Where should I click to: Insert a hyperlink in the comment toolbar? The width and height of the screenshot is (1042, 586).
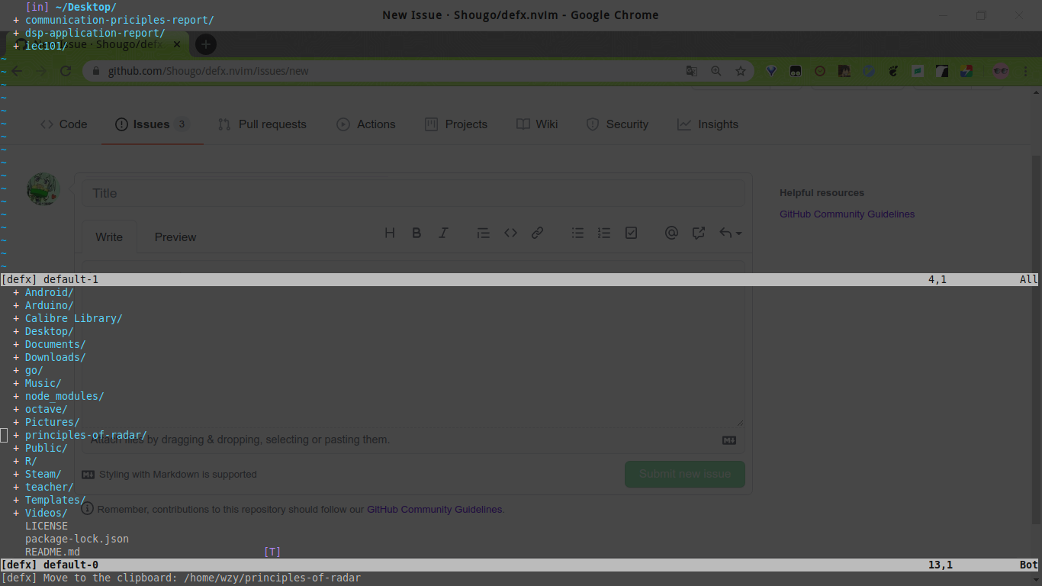[x=538, y=233]
